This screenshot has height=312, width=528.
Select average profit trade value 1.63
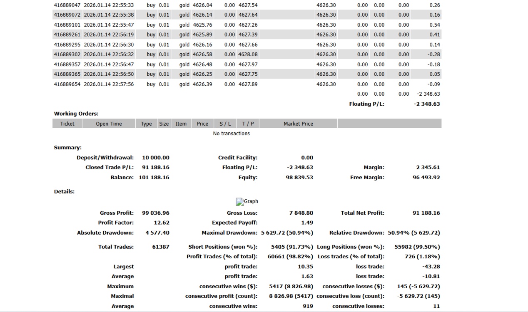[x=307, y=276]
